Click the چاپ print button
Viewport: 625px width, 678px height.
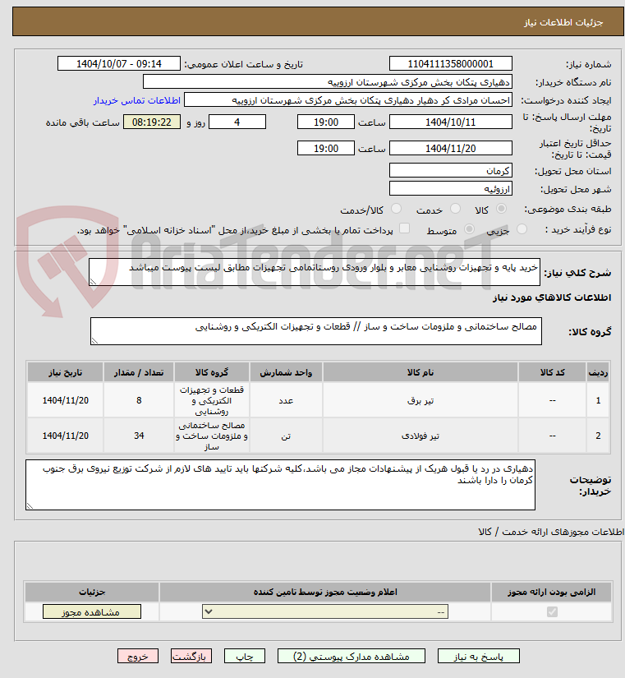point(245,656)
